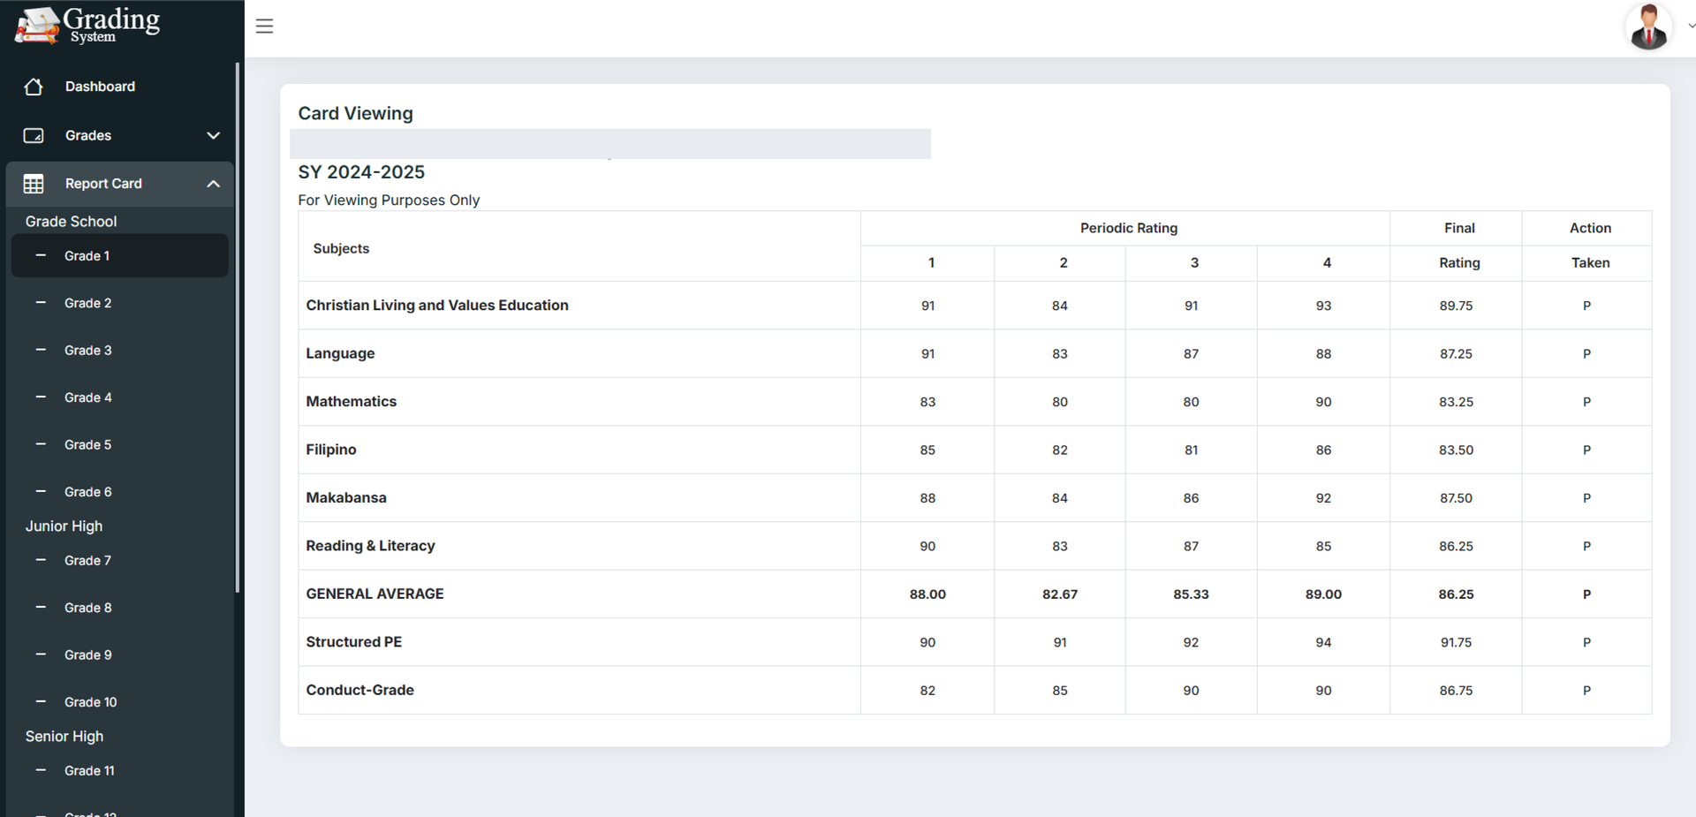This screenshot has width=1696, height=817.
Task: Click the hamburger menu icon
Action: click(264, 26)
